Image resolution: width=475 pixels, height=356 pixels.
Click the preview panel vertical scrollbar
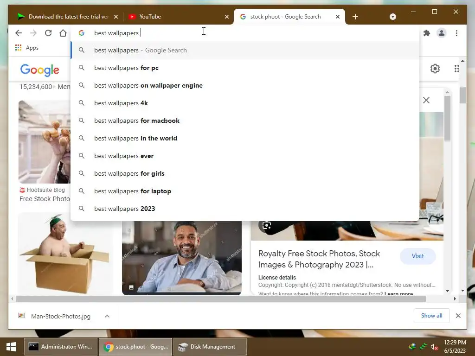tap(448, 118)
